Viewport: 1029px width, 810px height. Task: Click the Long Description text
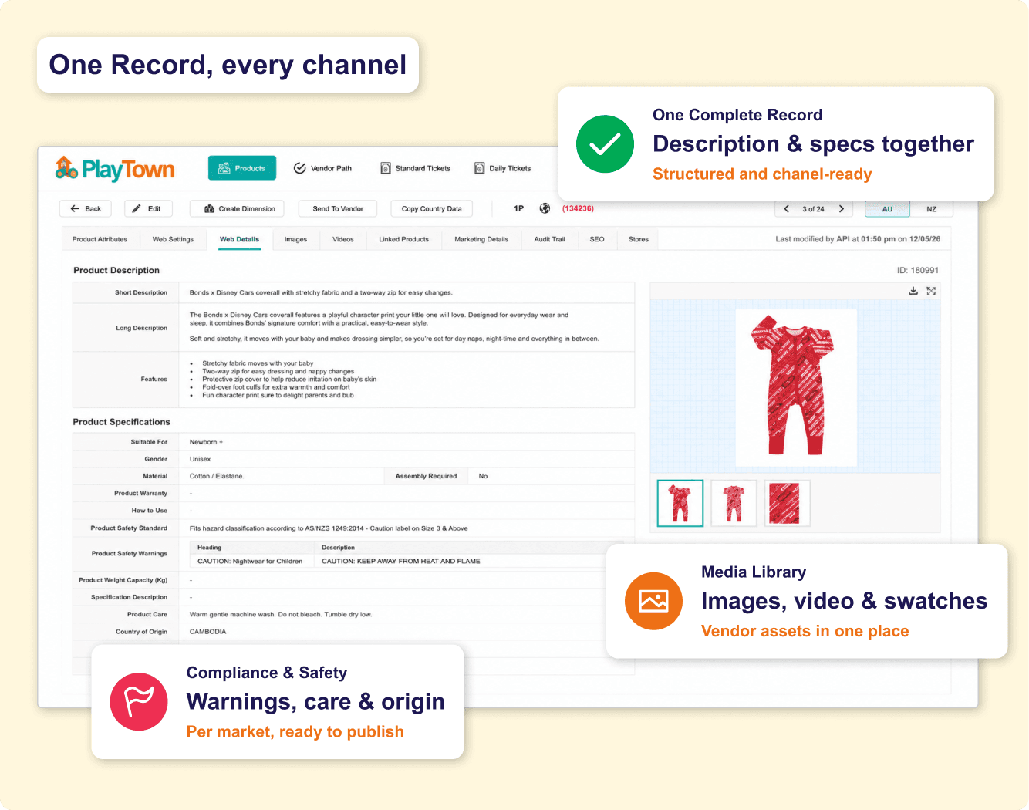point(394,327)
